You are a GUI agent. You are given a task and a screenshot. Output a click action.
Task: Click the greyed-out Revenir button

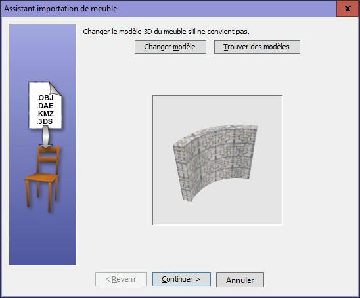pyautogui.click(x=121, y=279)
